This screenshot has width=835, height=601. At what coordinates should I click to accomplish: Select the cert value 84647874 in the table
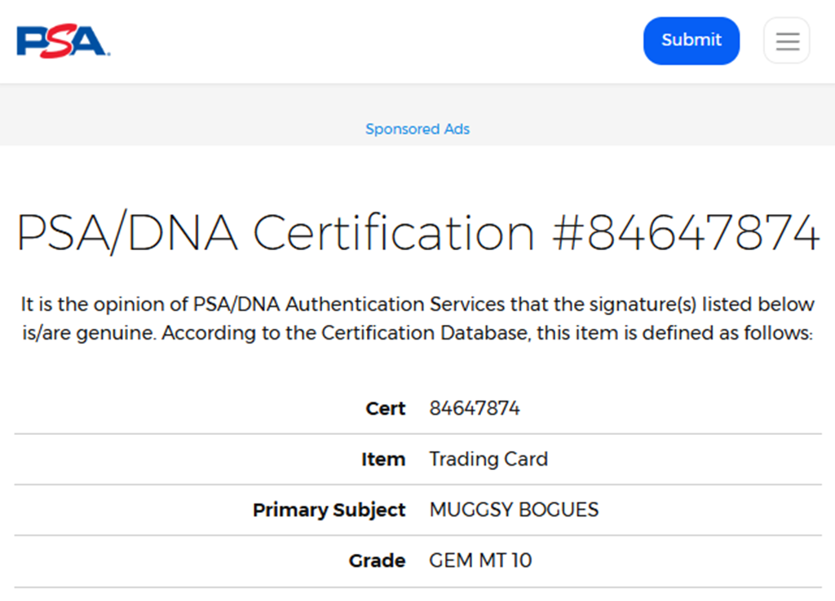click(x=475, y=409)
